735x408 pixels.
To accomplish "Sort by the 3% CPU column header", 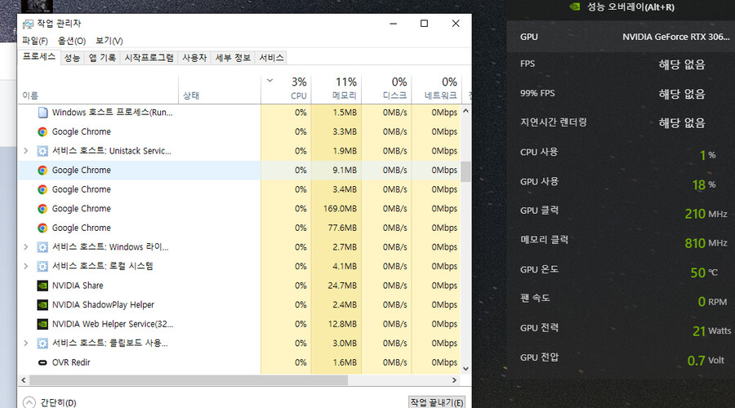I will click(286, 89).
